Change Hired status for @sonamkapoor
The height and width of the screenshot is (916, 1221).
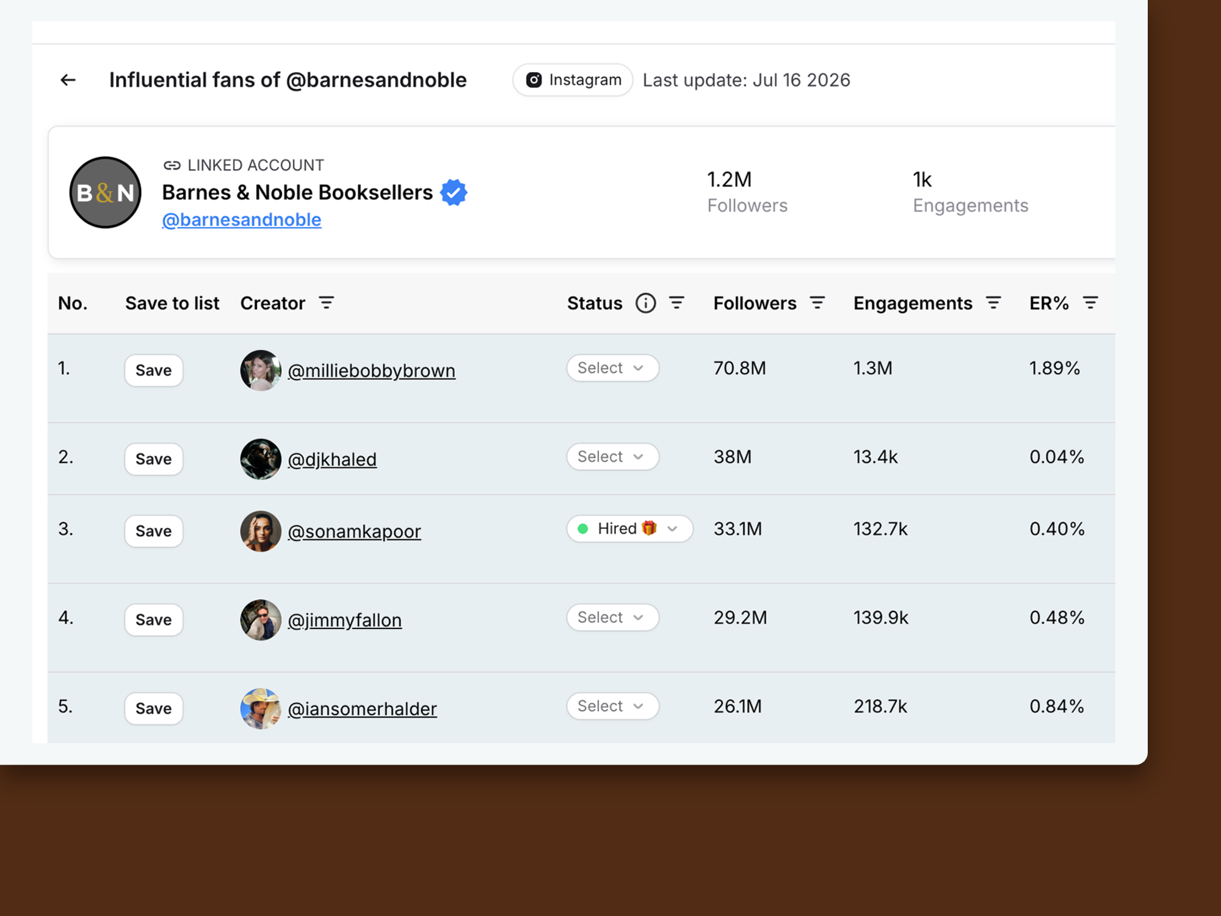(x=629, y=529)
